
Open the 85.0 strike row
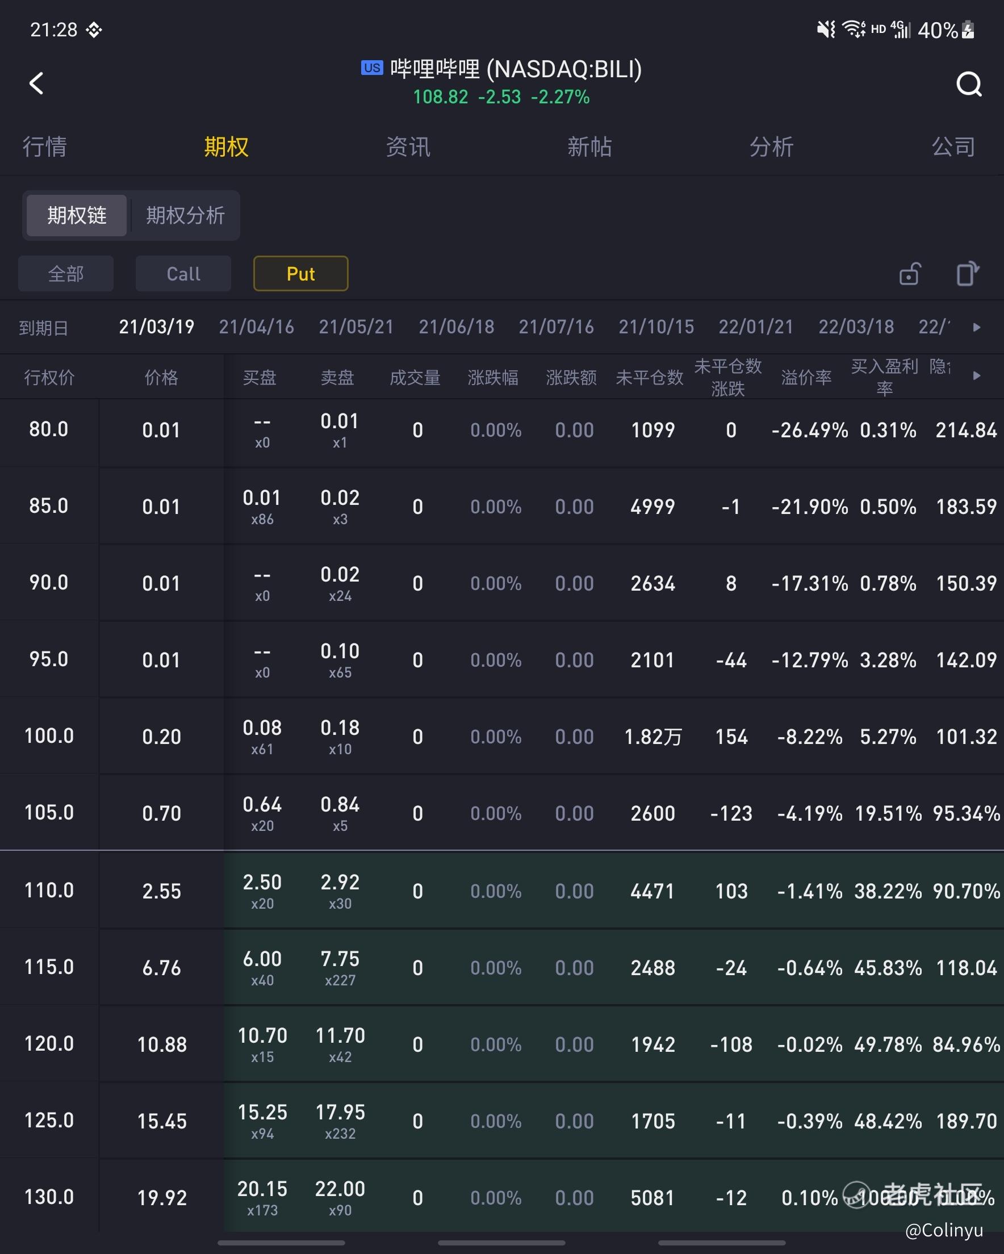click(x=502, y=507)
